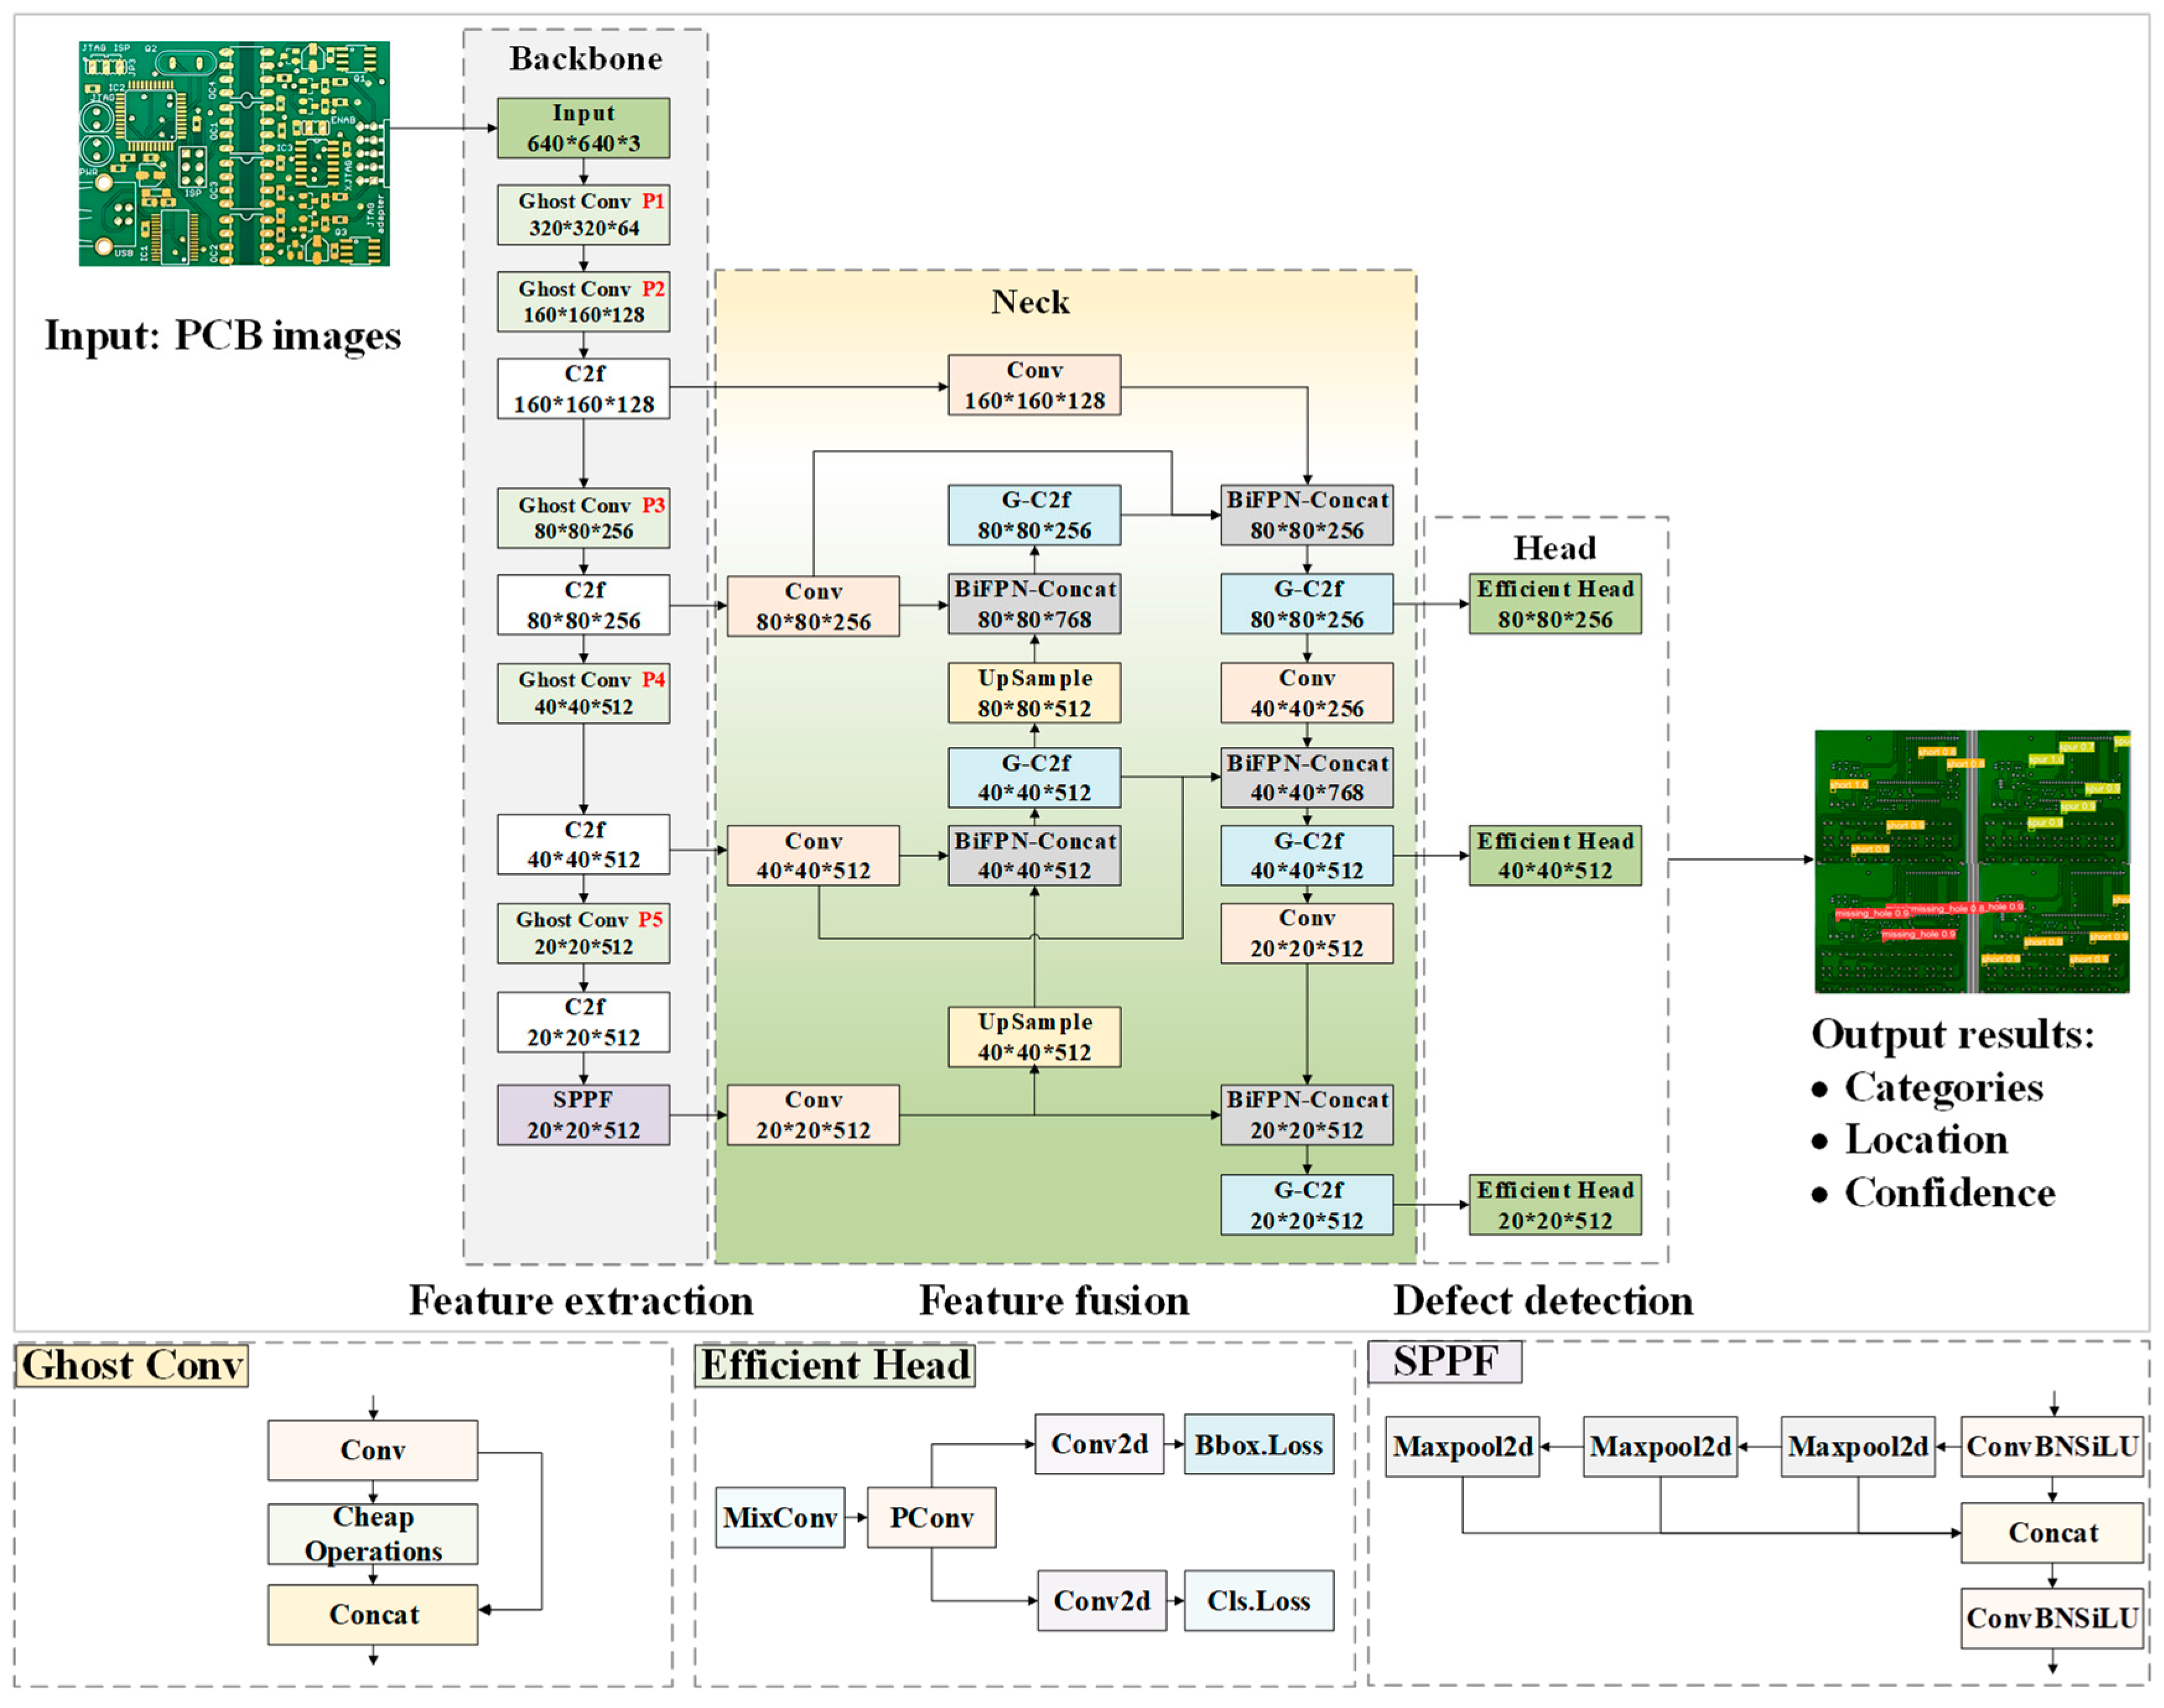Select the BiFPN-Concat 20*20*512 block
The width and height of the screenshot is (2164, 1708).
[x=1306, y=1115]
